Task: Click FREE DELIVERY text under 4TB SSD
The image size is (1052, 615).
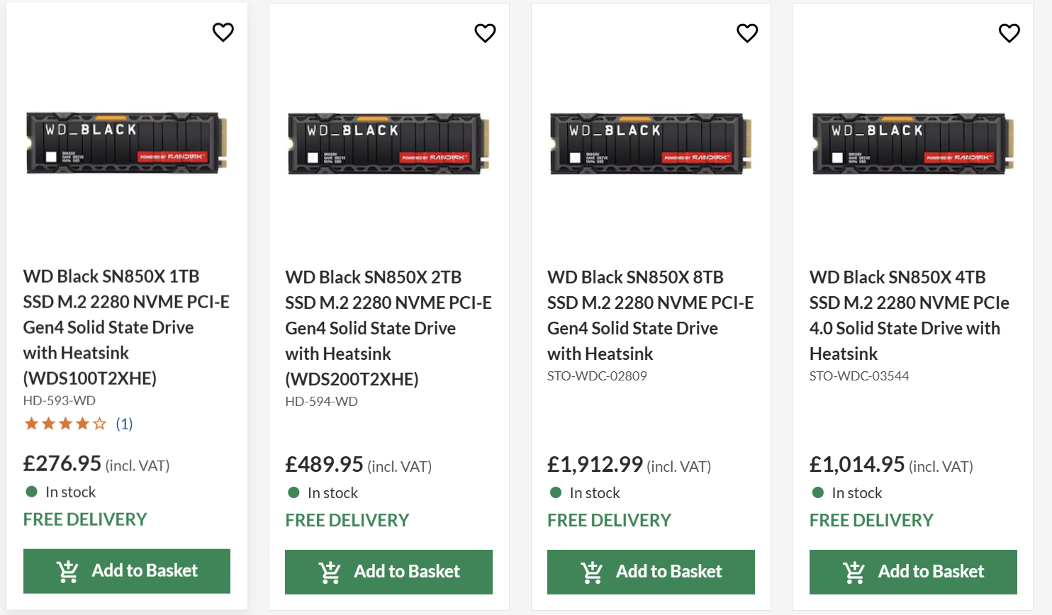Action: (871, 520)
